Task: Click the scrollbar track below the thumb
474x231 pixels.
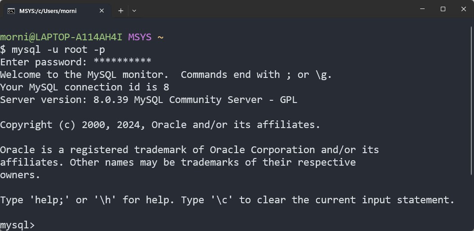Action: pyautogui.click(x=471, y=201)
